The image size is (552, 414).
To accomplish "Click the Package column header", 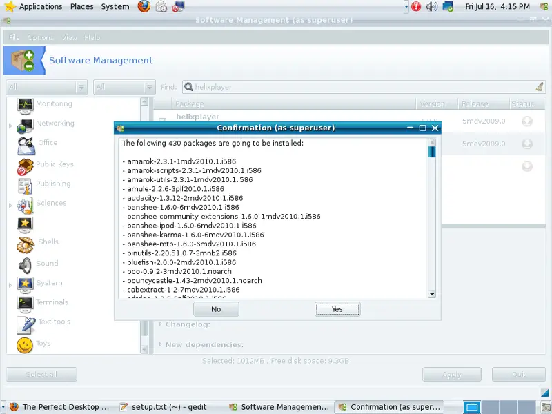I will 294,104.
